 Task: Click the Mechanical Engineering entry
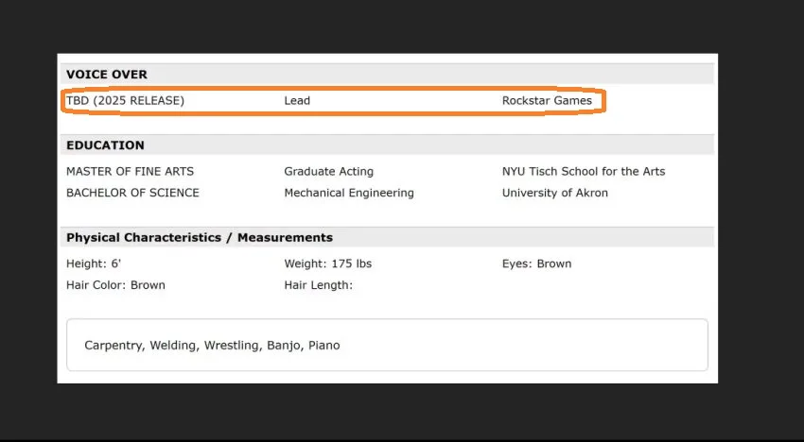[x=348, y=193]
